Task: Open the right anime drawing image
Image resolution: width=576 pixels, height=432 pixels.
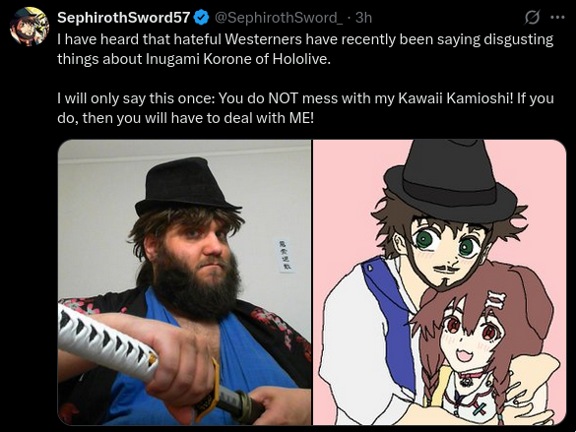Action: coord(440,282)
